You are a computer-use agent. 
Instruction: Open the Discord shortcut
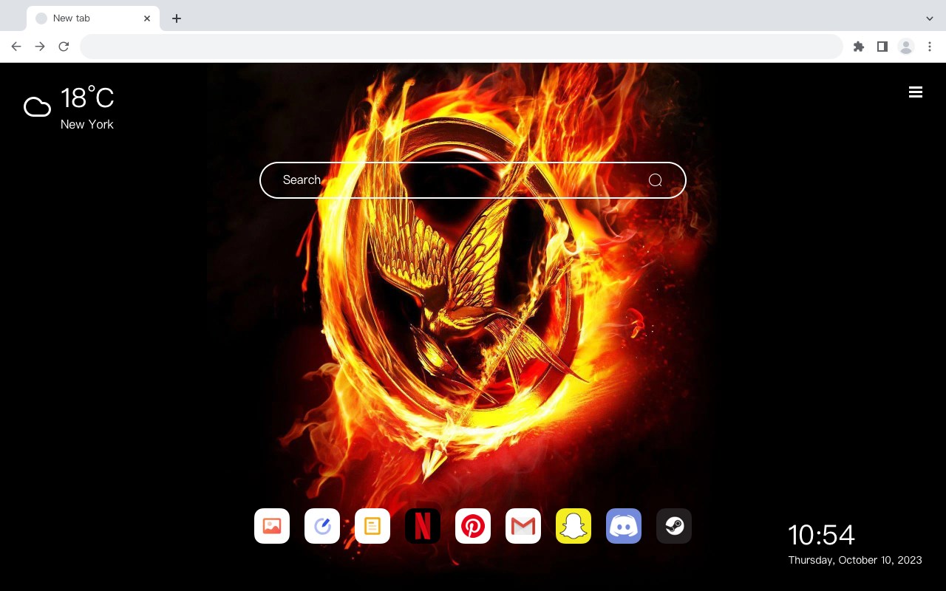coord(624,526)
